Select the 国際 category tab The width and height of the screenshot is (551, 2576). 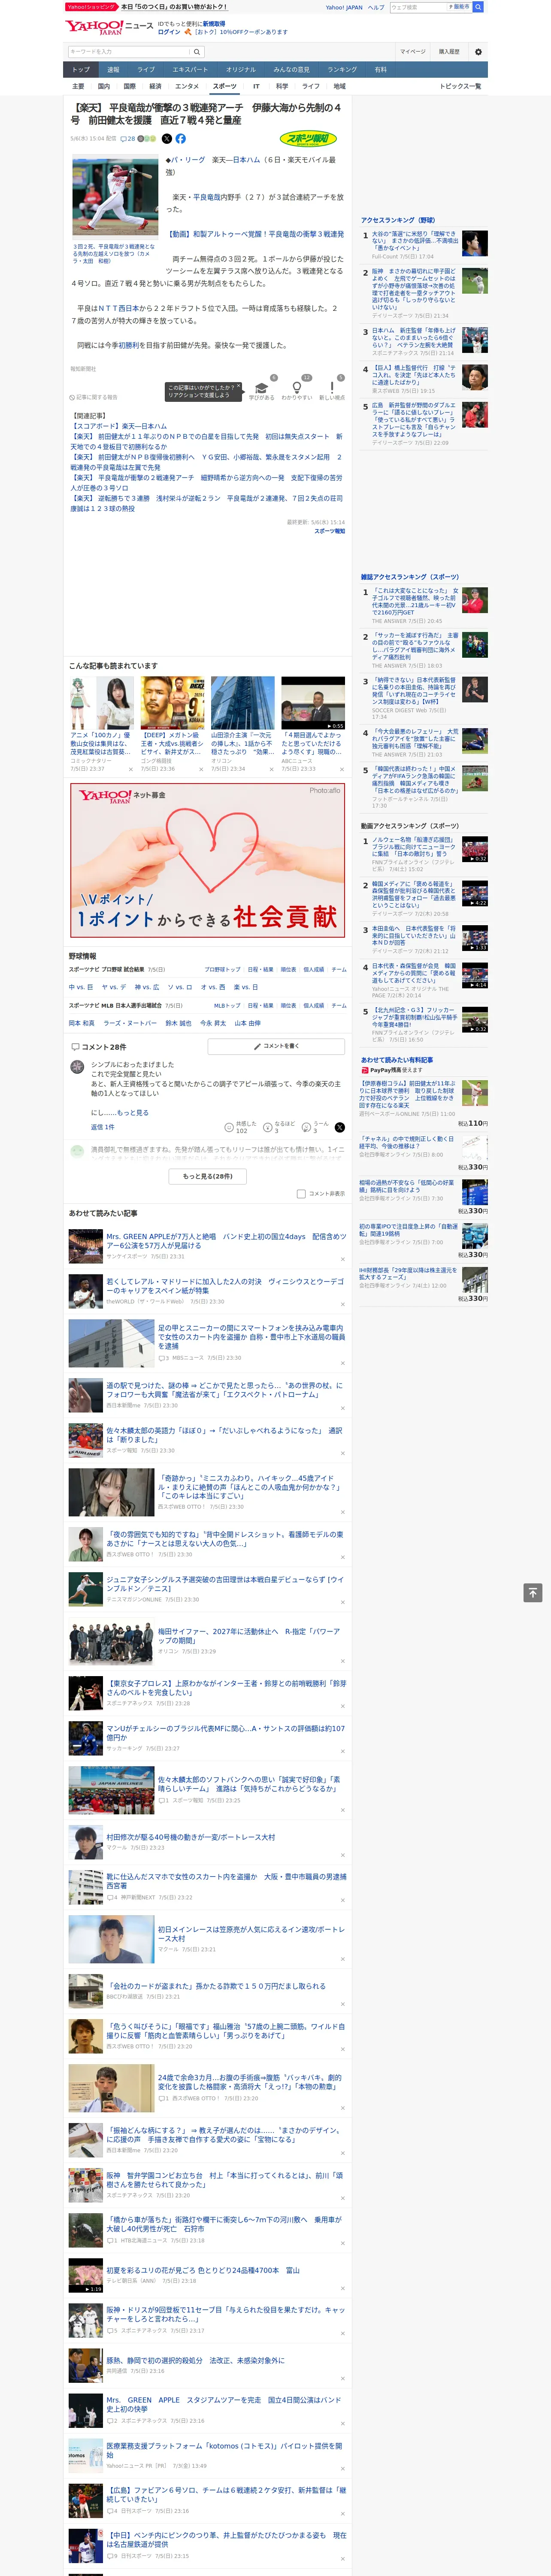tap(130, 86)
